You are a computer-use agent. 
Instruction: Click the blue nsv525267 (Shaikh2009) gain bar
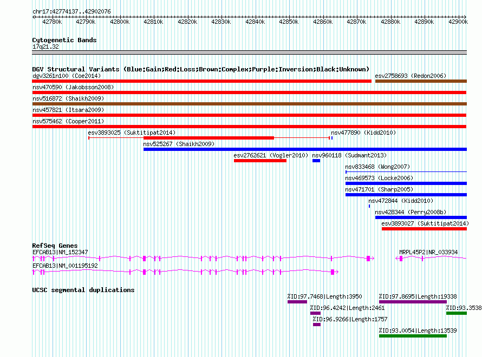pyautogui.click(x=304, y=149)
